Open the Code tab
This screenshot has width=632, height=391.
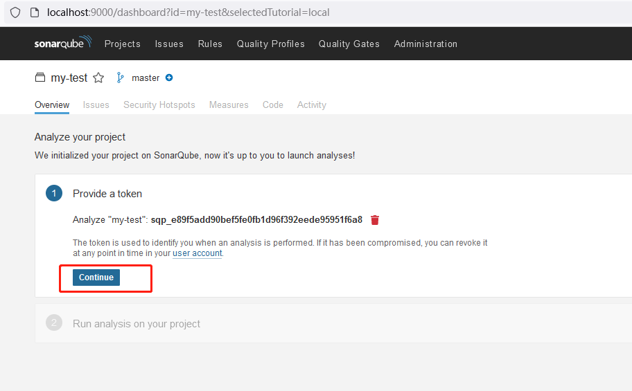pos(273,104)
